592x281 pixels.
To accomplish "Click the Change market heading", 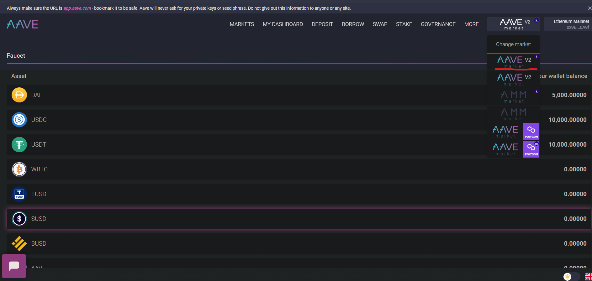I will [513, 44].
